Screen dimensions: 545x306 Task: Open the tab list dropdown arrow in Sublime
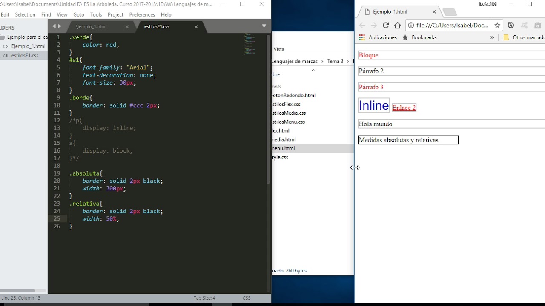tap(264, 26)
